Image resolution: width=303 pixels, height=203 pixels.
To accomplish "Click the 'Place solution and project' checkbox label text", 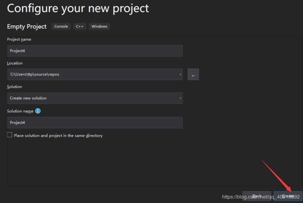I will (x=58, y=135).
